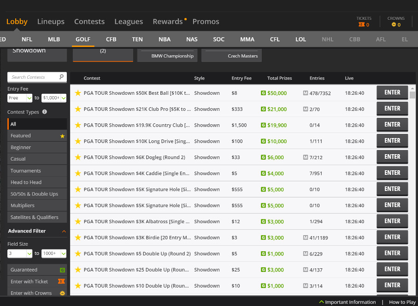Click the star beside $25 Double Up contest

coord(78,270)
